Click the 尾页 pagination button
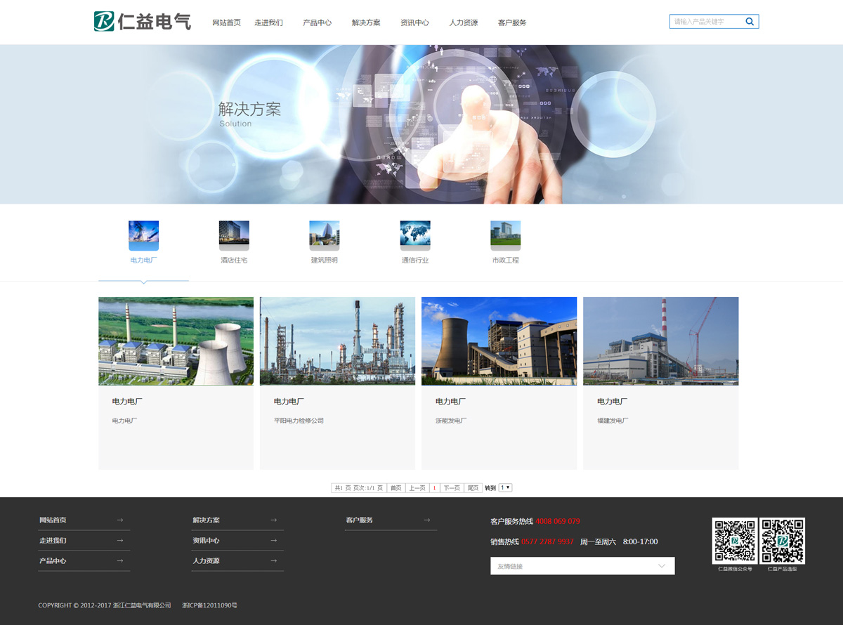The height and width of the screenshot is (625, 843). click(x=473, y=488)
